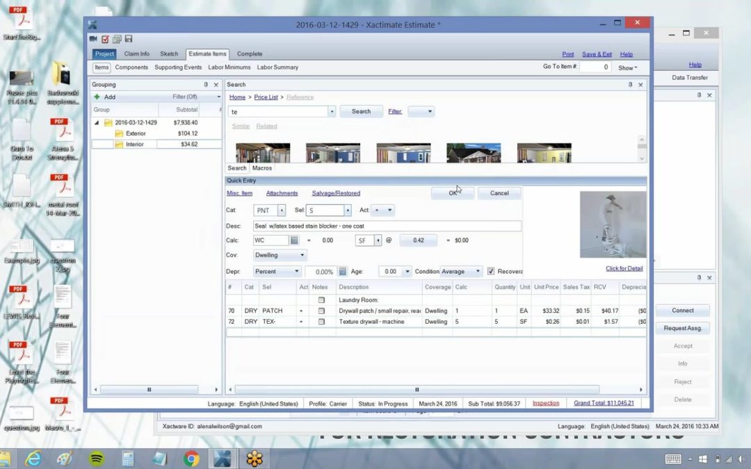The height and width of the screenshot is (469, 751).
Task: Open the Labor Minimums sub-tab
Action: tap(229, 67)
